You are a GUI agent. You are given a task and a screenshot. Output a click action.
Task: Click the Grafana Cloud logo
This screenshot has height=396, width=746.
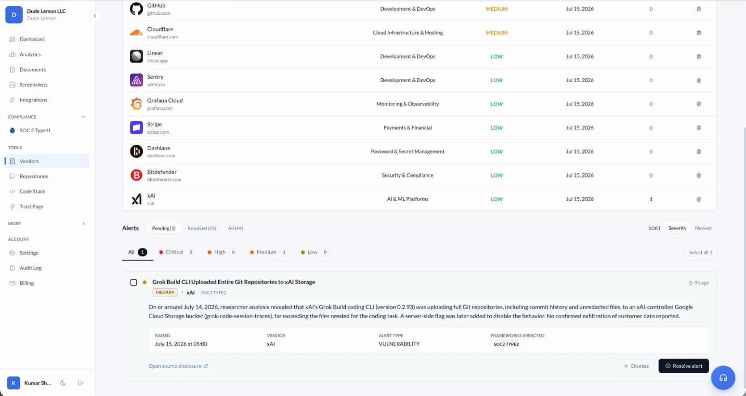point(136,104)
